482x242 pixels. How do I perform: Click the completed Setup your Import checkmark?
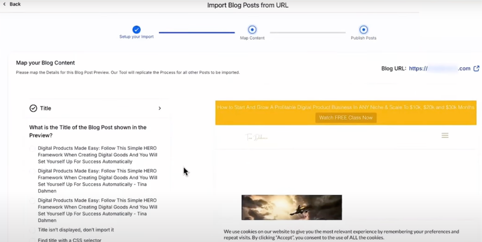pyautogui.click(x=136, y=30)
